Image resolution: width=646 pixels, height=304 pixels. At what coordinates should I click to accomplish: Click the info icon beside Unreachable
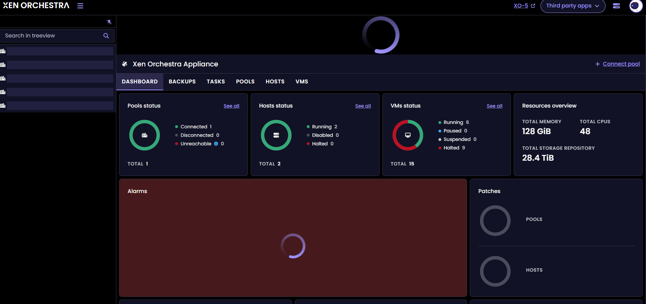[216, 144]
